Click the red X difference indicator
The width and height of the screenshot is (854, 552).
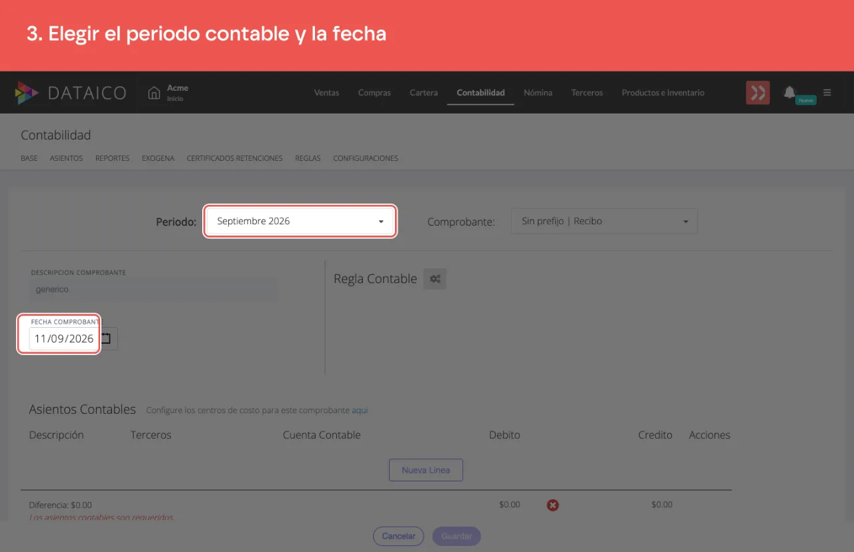[553, 505]
